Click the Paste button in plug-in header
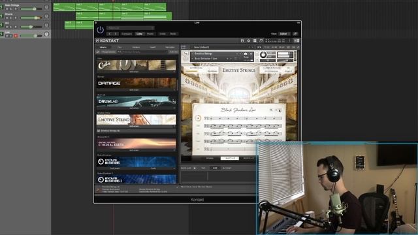 pyautogui.click(x=150, y=34)
